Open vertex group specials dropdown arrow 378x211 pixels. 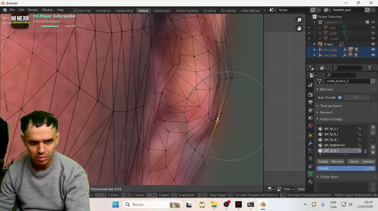coord(373,140)
